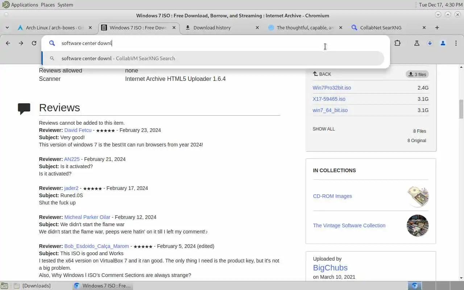Go forward with the browser forward arrow

pyautogui.click(x=21, y=43)
